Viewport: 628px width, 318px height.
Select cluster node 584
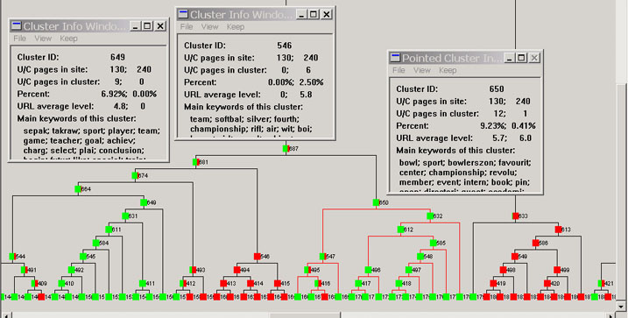pyautogui.click(x=95, y=244)
